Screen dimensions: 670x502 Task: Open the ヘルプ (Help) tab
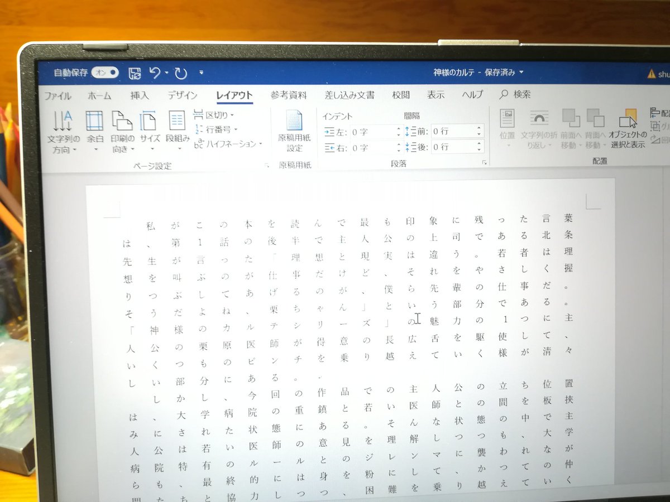(472, 95)
